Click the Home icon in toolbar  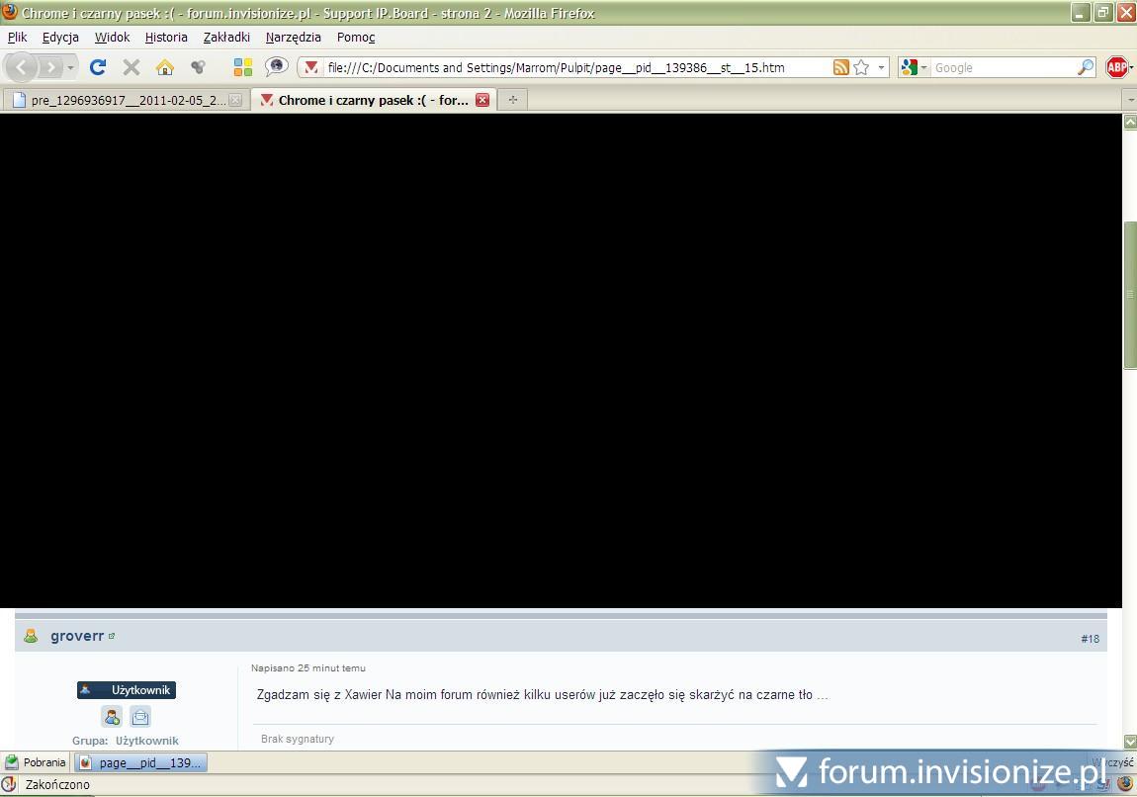click(165, 67)
